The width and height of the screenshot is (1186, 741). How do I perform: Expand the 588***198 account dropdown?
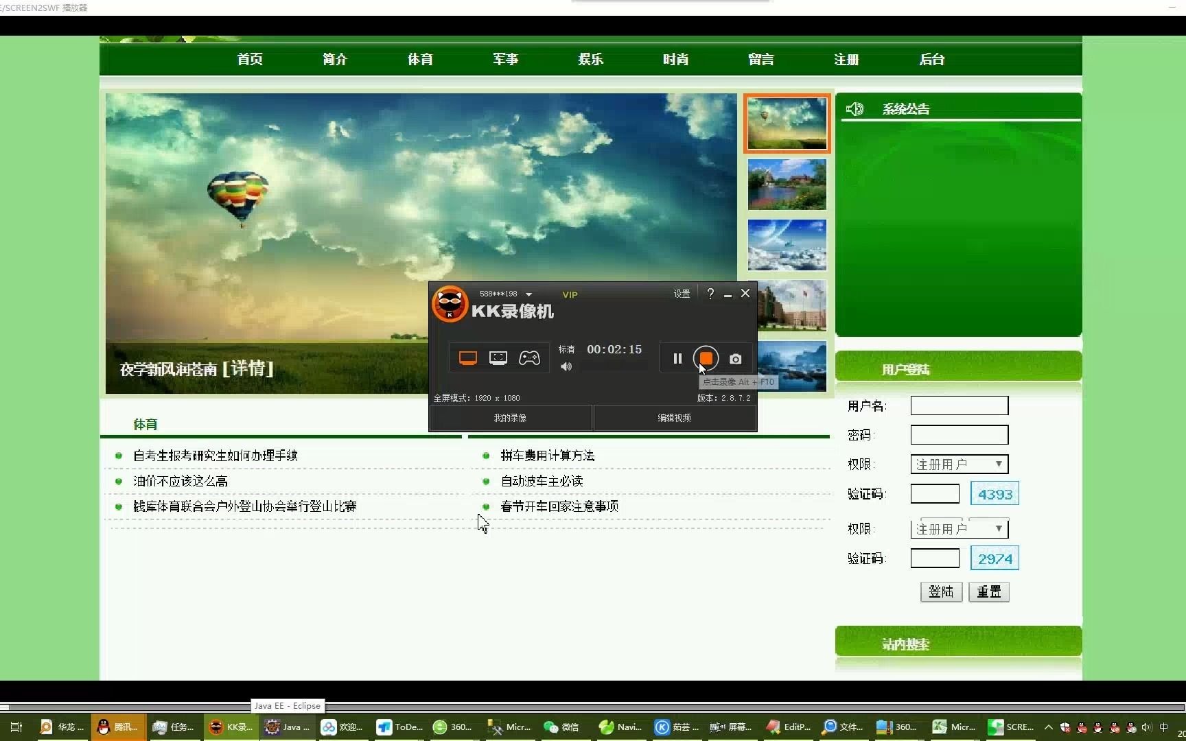coord(528,294)
